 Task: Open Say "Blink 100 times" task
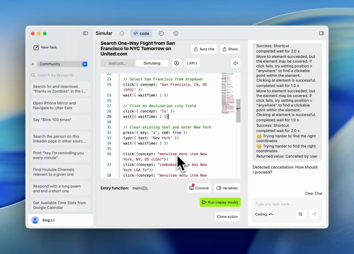tap(60, 122)
